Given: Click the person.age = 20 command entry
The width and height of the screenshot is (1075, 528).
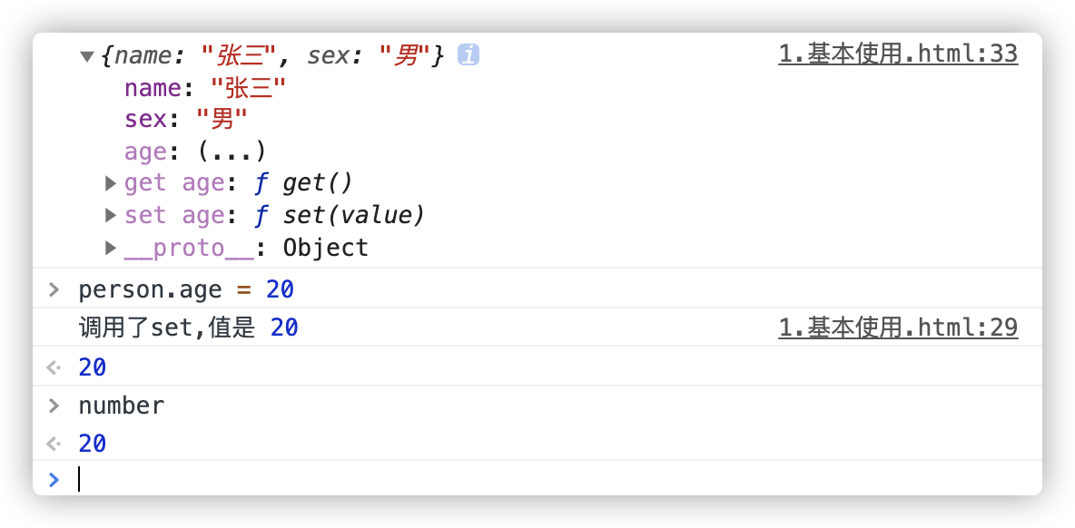Looking at the screenshot, I should (x=186, y=290).
